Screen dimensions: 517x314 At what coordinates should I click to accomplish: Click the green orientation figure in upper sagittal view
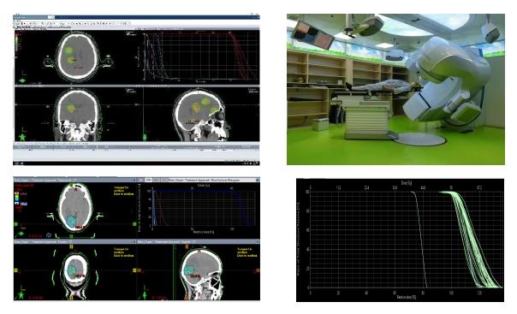145,137
